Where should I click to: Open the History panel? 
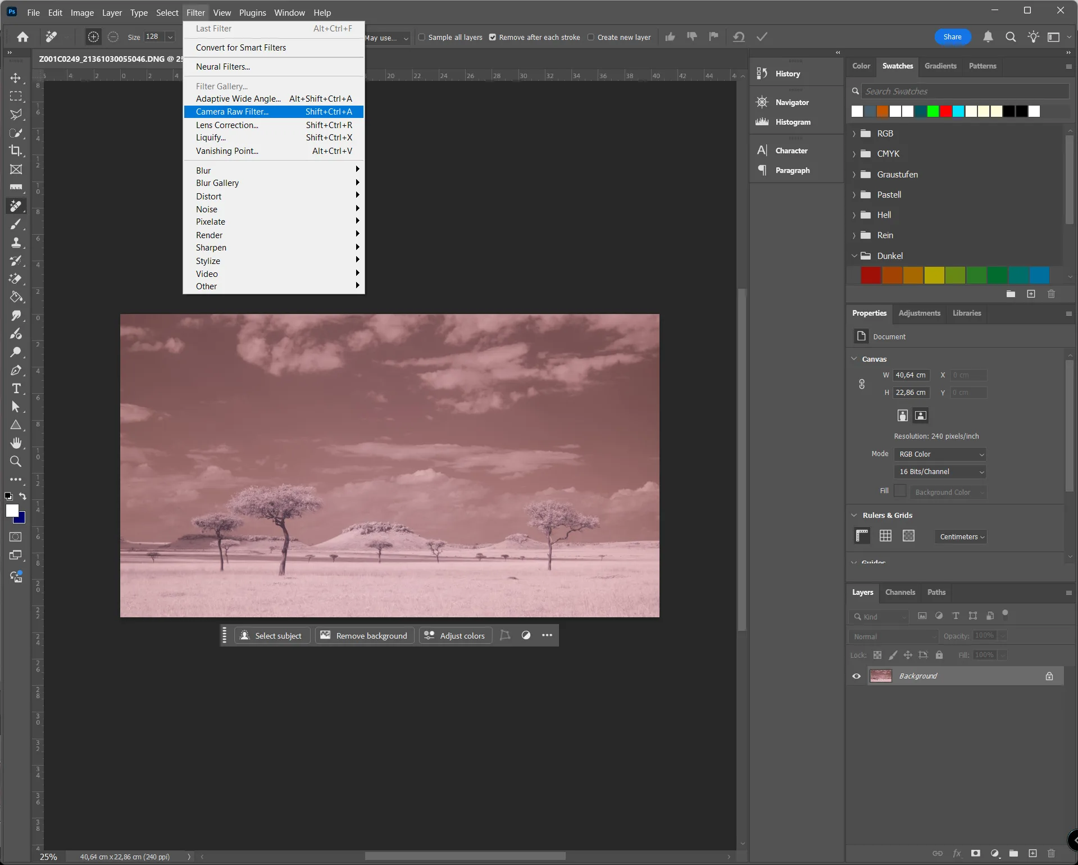pyautogui.click(x=787, y=74)
